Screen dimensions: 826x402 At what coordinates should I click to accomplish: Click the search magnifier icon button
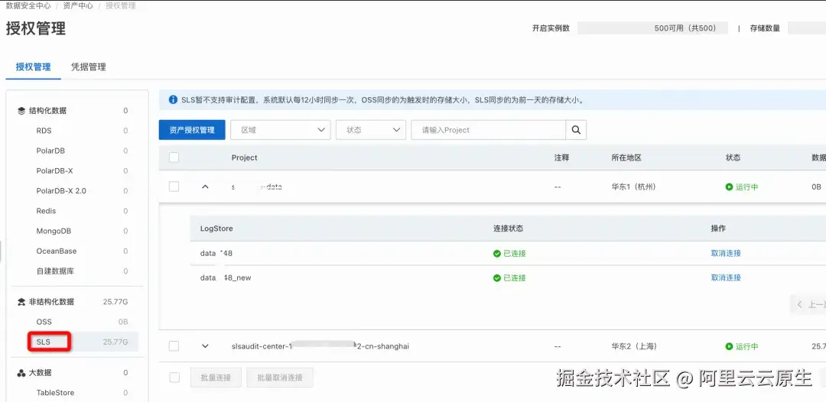pos(576,130)
